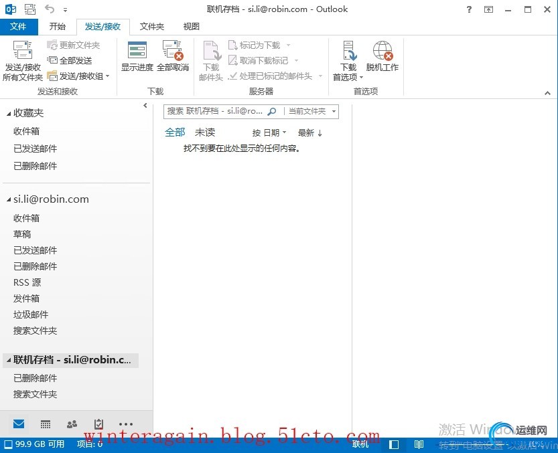Screen dimensions: 558x453
Task: Open Download Preferences (下载首选项) menu
Action: (348, 60)
